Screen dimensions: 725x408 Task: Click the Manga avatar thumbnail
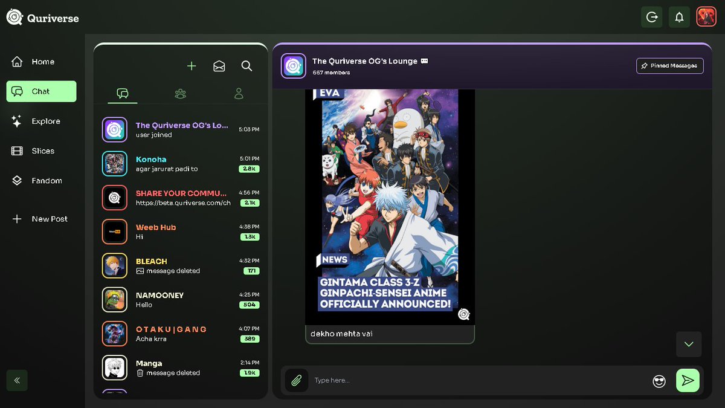coord(115,368)
